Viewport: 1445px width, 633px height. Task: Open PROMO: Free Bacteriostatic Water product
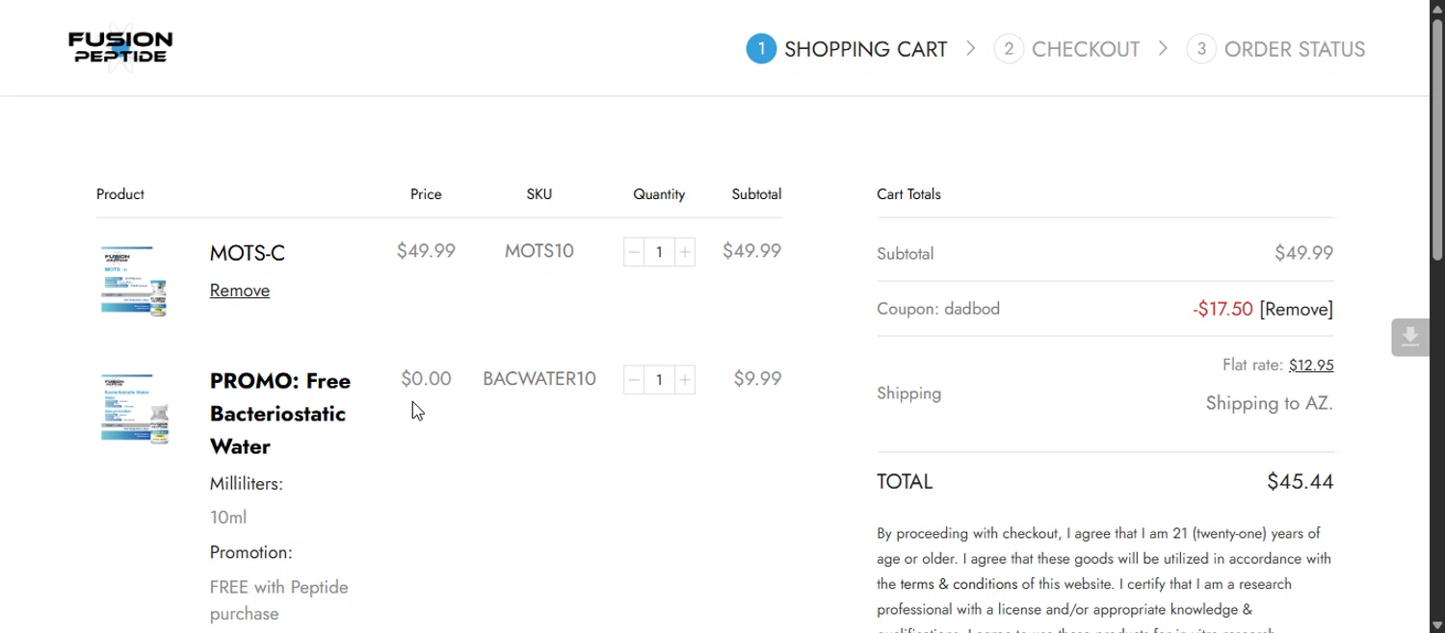280,414
